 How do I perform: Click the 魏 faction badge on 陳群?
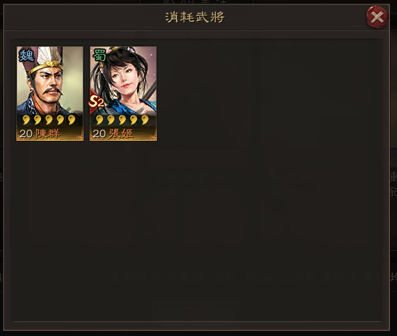[27, 56]
